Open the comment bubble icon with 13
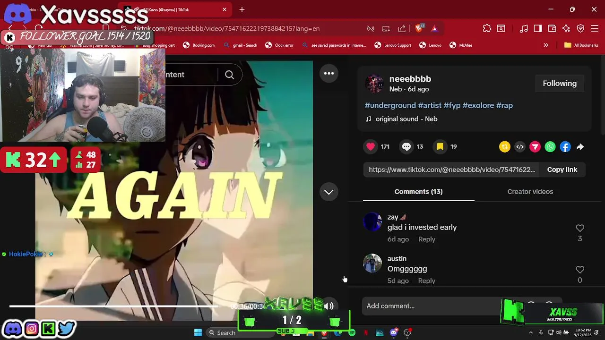 [406, 147]
